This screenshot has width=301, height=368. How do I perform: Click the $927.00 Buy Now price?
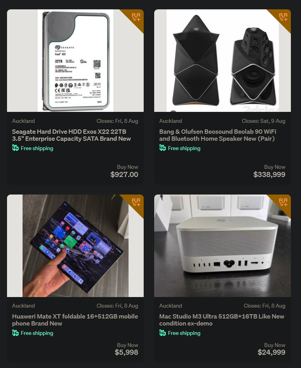(x=124, y=175)
